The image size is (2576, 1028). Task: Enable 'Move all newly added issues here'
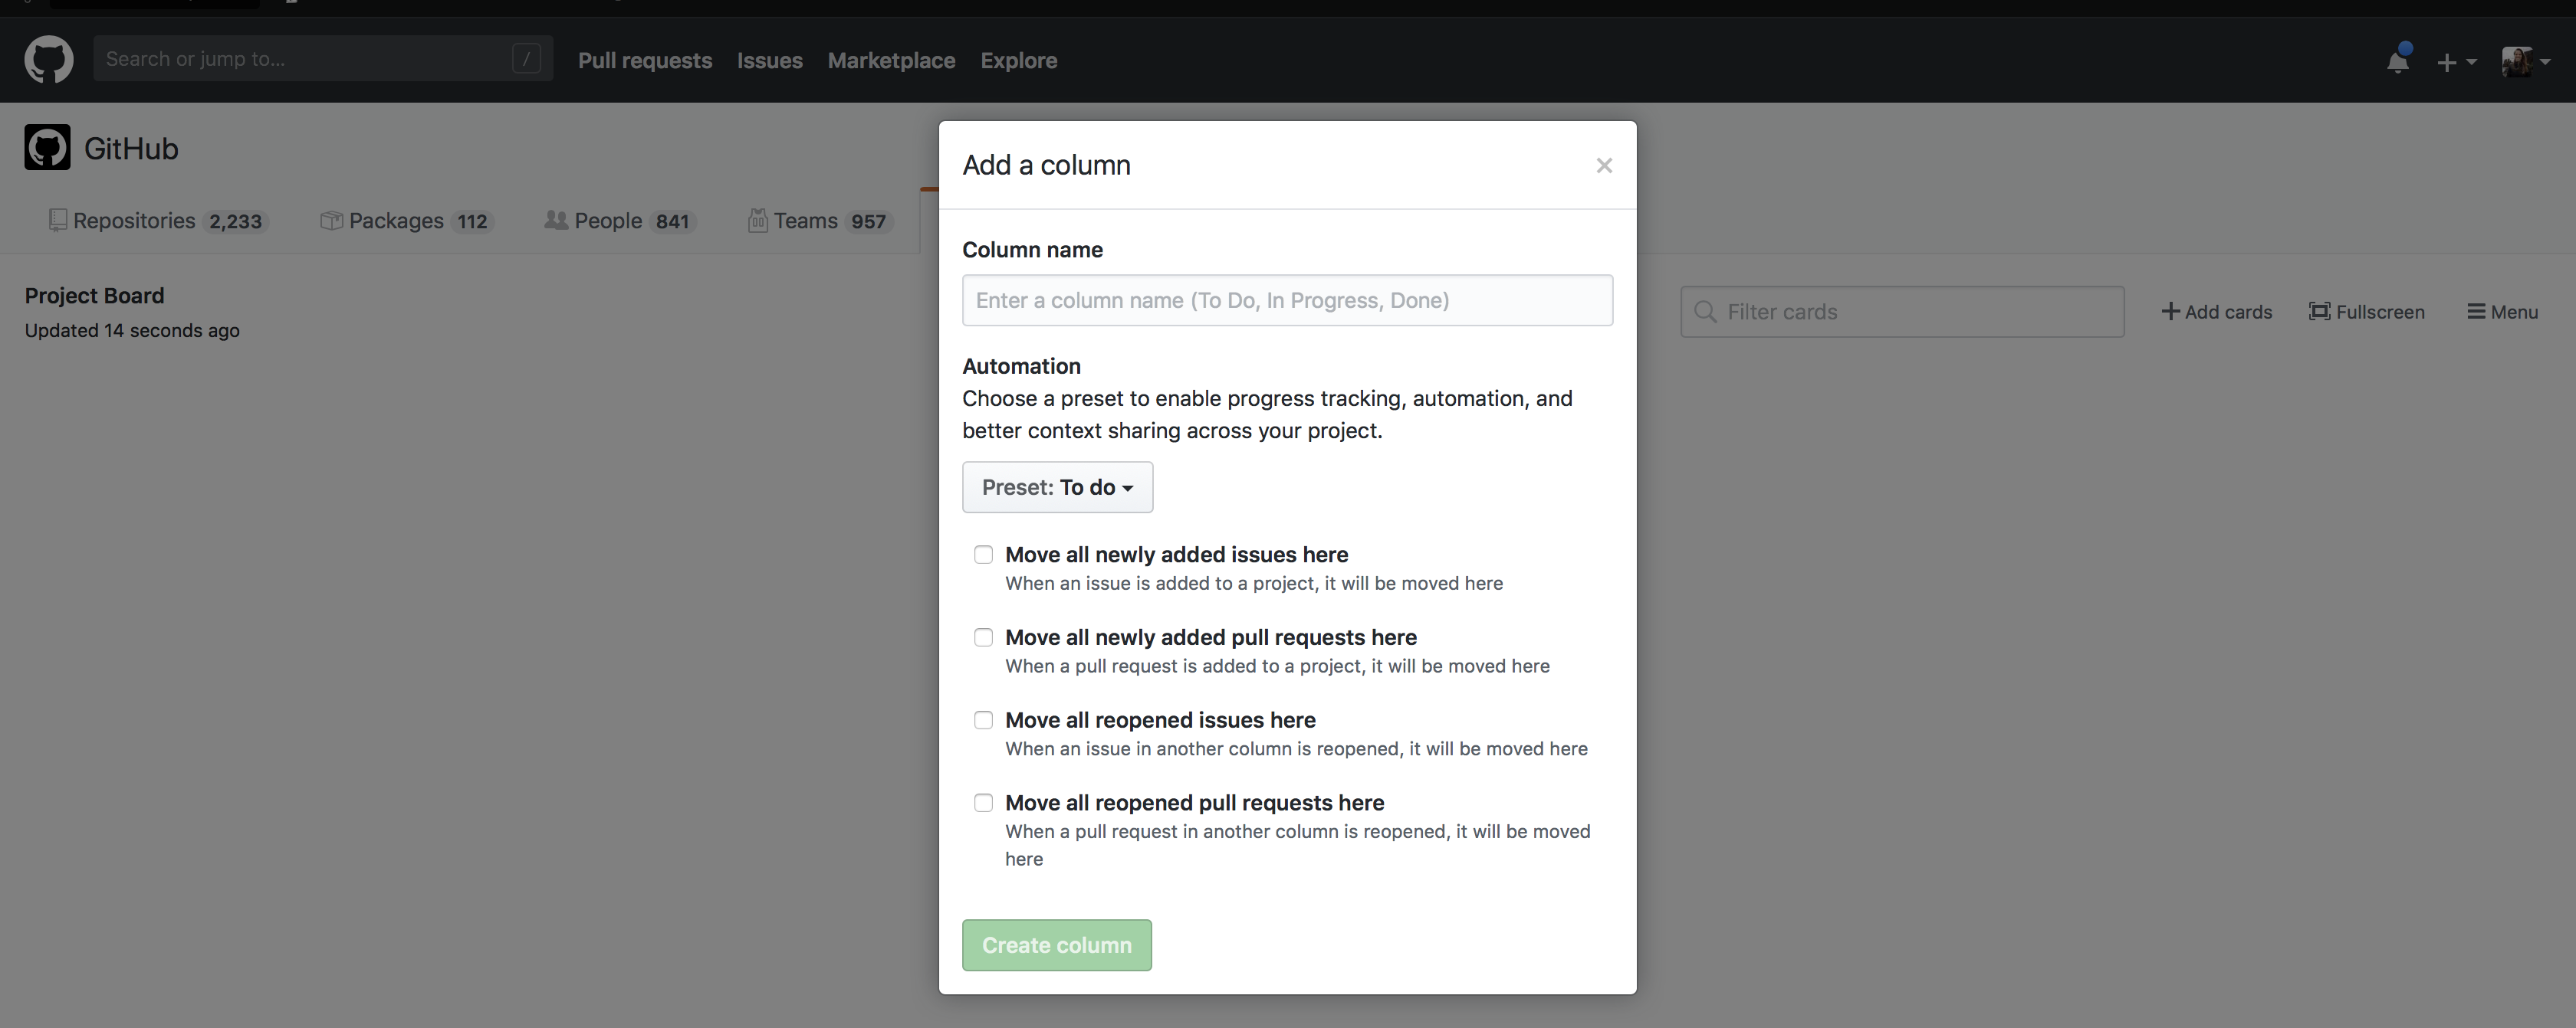(983, 555)
